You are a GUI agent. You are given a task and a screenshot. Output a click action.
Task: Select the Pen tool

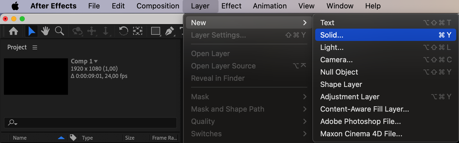click(169, 31)
